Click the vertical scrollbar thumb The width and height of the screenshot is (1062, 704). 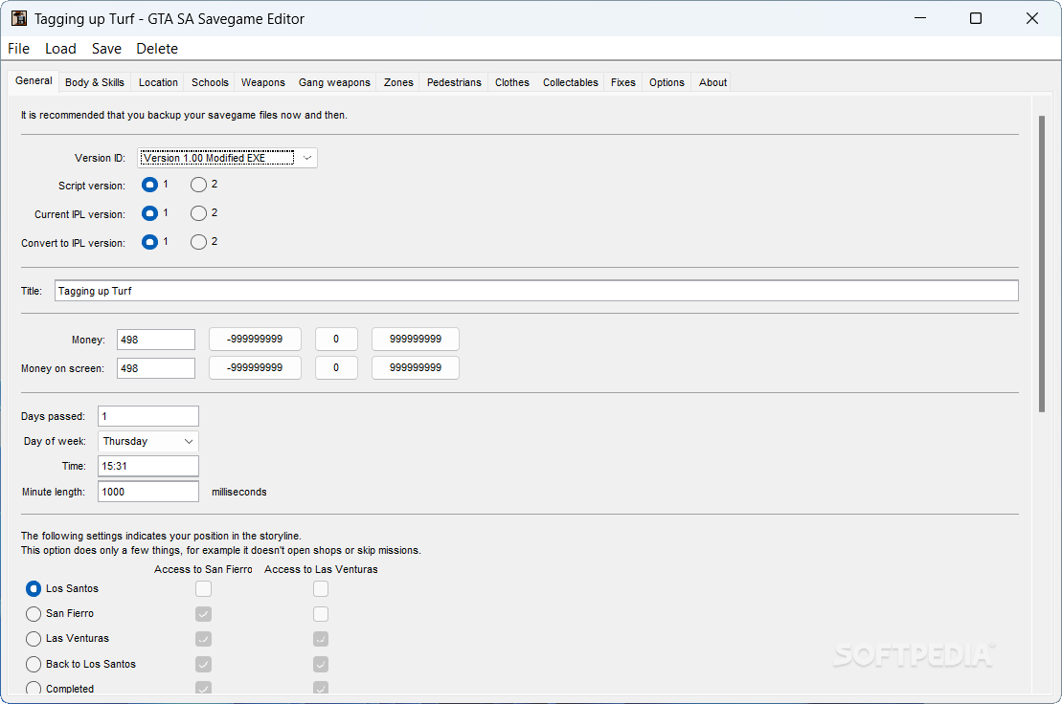click(1042, 264)
